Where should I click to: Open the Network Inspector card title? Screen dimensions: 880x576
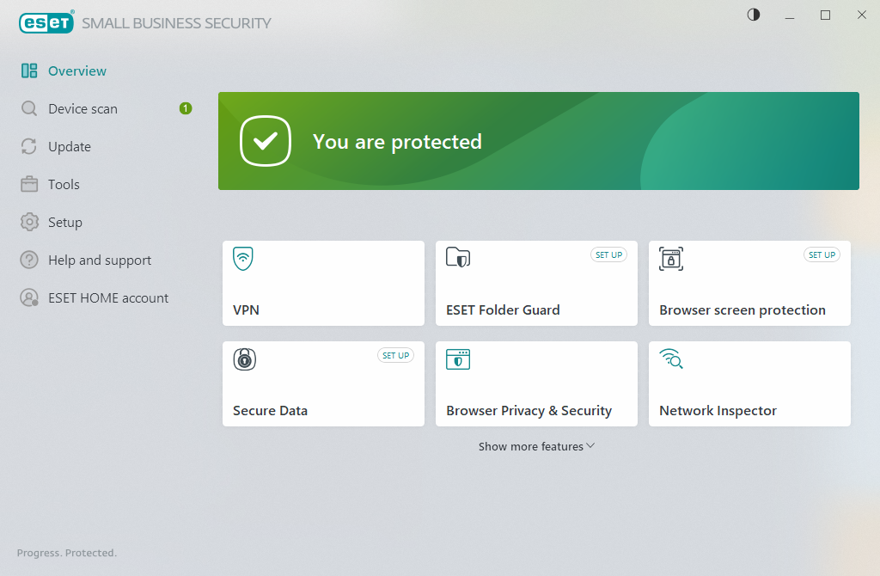click(x=718, y=411)
